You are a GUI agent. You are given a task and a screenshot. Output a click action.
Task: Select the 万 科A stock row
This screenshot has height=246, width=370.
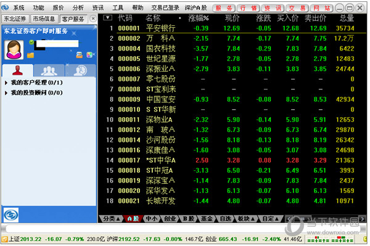pyautogui.click(x=232, y=38)
